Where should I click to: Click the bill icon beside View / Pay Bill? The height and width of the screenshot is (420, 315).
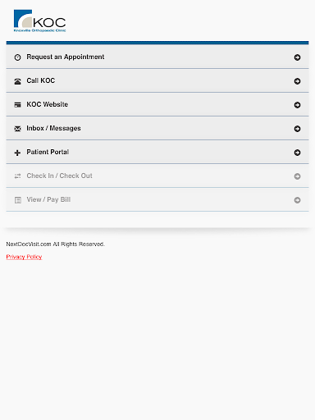tap(18, 200)
